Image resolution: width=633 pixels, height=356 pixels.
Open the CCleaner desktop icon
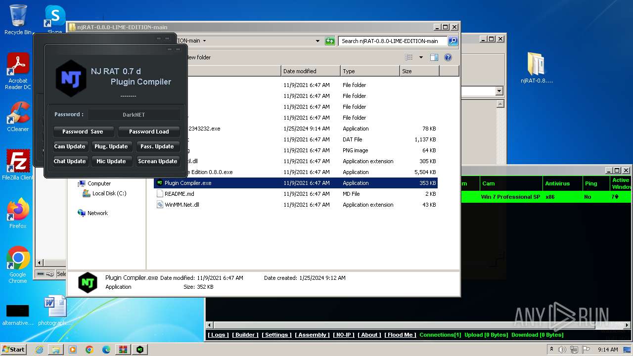point(18,117)
